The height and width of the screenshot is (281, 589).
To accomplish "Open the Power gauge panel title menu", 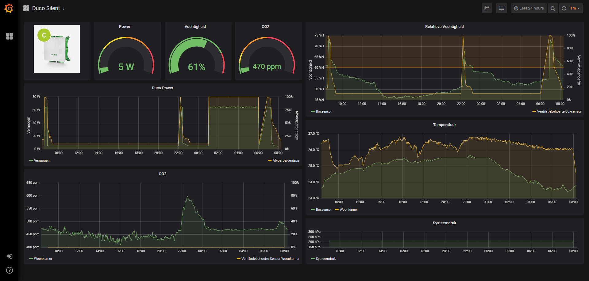I will pyautogui.click(x=125, y=27).
